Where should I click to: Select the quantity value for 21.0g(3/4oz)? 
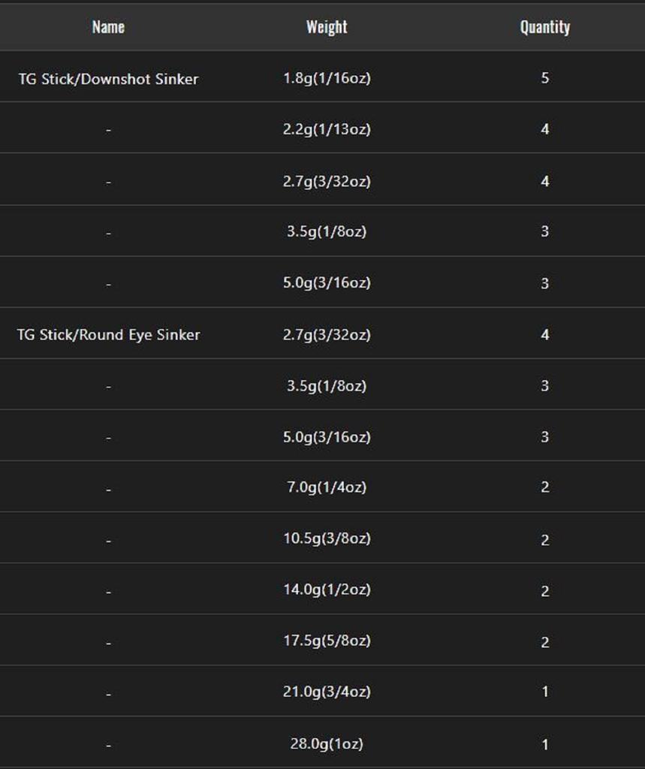click(x=544, y=692)
